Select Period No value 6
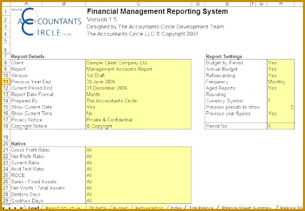The image size is (305, 211). [281, 126]
